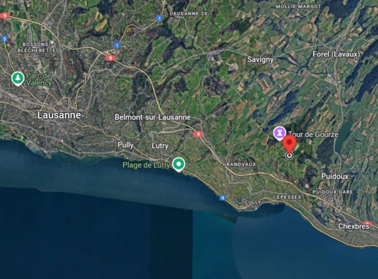Click the Forel (Lavaux) label
The image size is (378, 279).
coord(336,54)
